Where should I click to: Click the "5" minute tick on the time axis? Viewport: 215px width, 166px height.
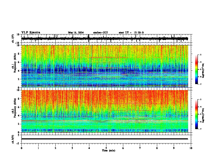pos(106,148)
